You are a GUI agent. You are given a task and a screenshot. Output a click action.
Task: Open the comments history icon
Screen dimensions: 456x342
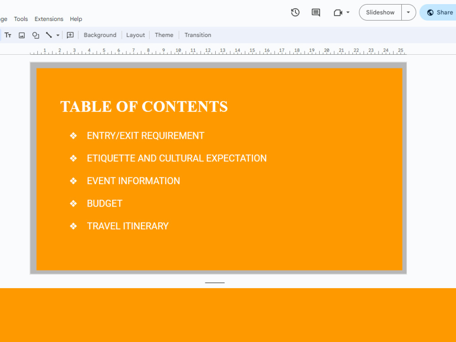316,12
